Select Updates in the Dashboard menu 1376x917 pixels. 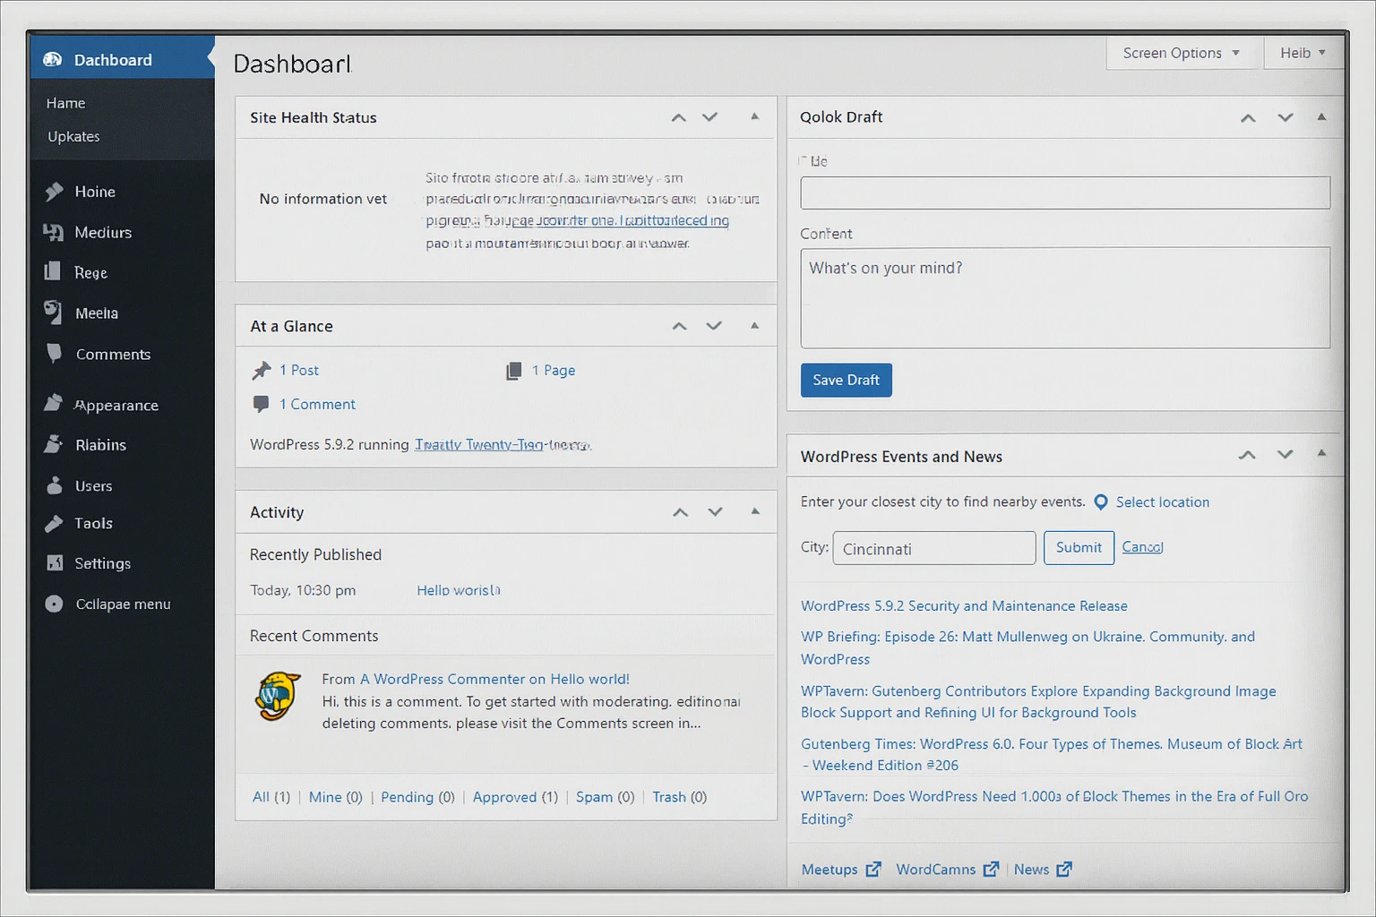tap(73, 136)
